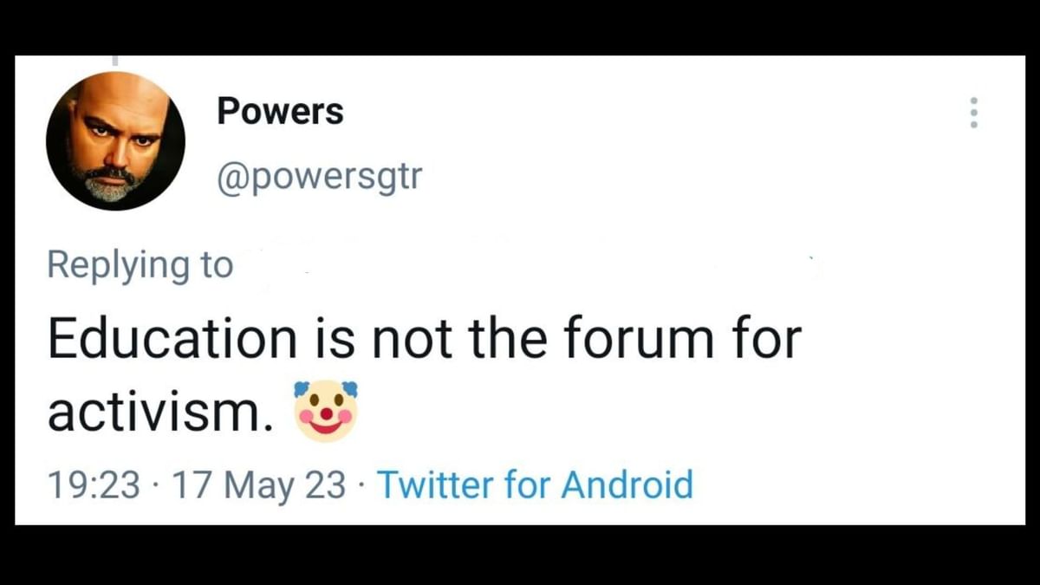Click the black bar below the tweet
Image resolution: width=1040 pixels, height=585 pixels.
[x=520, y=555]
